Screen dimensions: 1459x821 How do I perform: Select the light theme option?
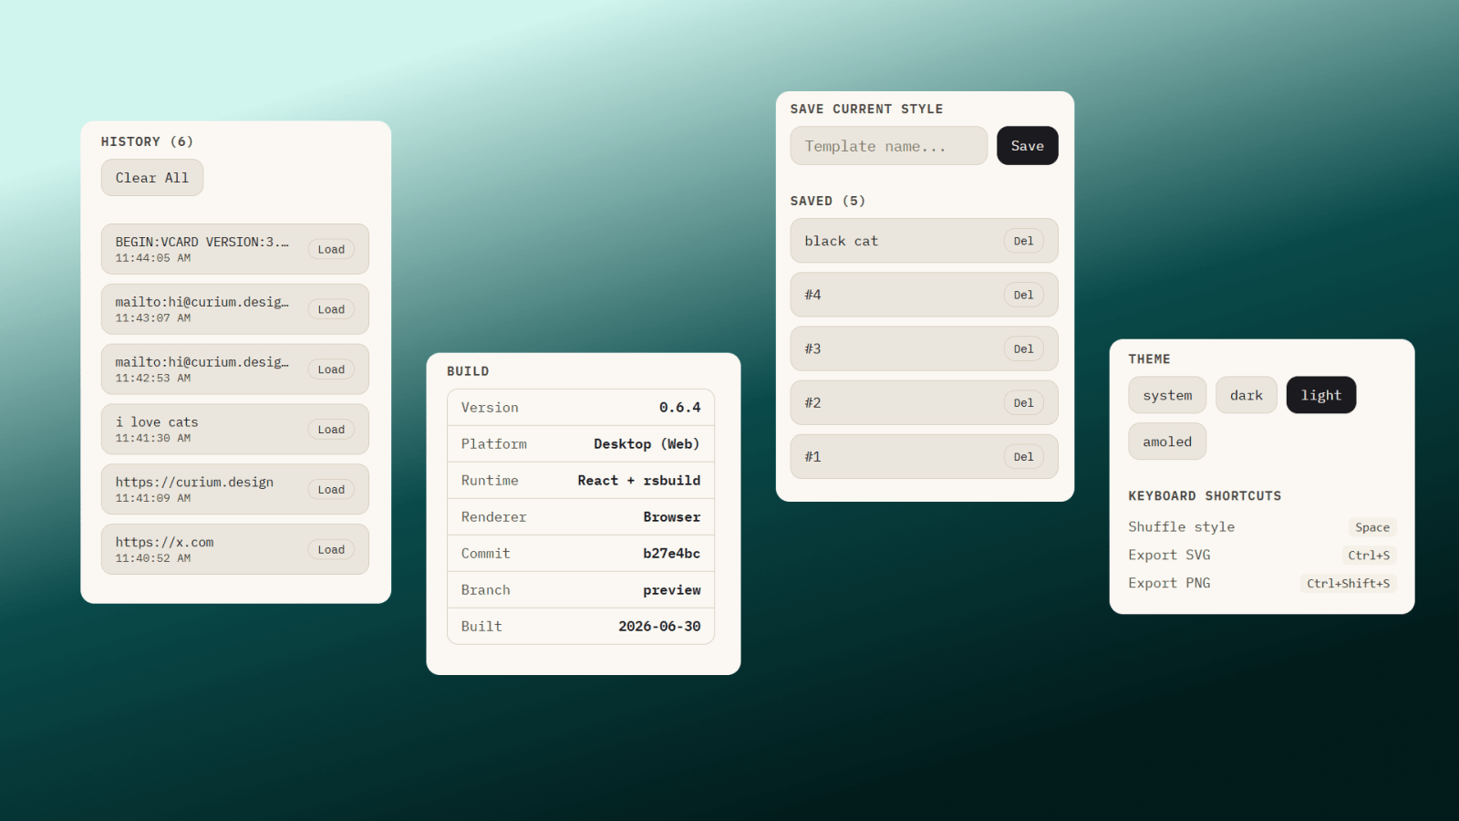[1321, 395]
